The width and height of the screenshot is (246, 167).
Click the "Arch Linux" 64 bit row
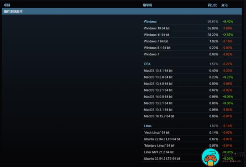click(192, 132)
